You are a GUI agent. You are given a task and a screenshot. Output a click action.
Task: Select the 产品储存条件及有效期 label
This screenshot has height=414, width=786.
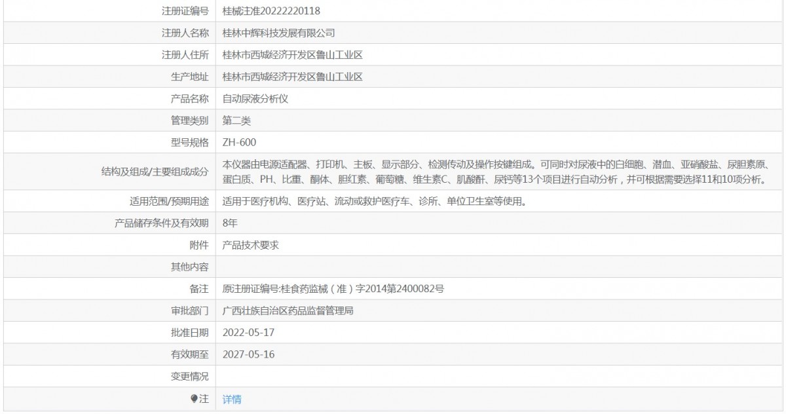162,223
